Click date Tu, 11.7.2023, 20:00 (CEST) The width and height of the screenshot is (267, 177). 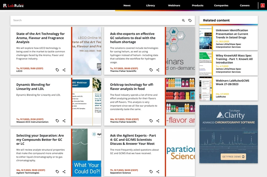click(x=124, y=68)
